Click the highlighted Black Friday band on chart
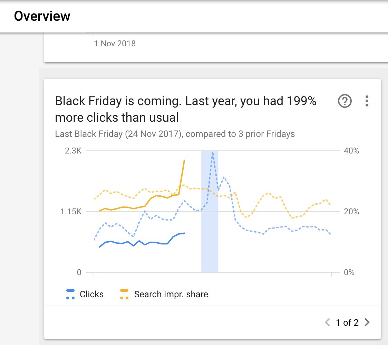388x345 pixels. pyautogui.click(x=210, y=212)
